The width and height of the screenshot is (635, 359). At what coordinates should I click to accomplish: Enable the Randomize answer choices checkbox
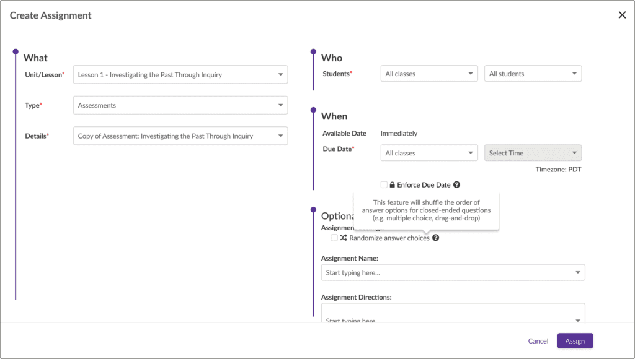(334, 238)
